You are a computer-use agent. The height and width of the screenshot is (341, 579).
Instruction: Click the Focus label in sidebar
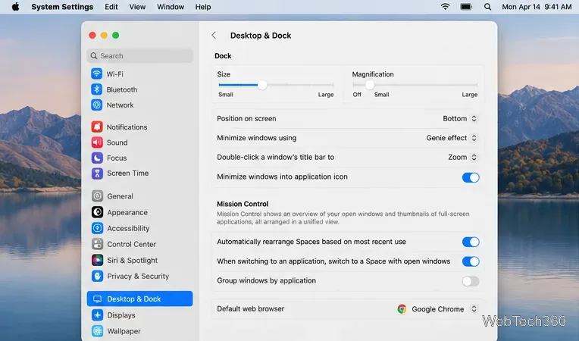(x=117, y=158)
